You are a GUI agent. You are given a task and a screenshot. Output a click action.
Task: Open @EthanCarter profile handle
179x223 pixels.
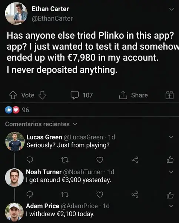click(x=52, y=19)
